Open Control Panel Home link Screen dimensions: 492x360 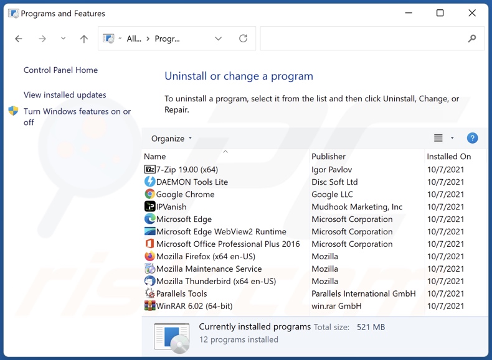point(60,70)
